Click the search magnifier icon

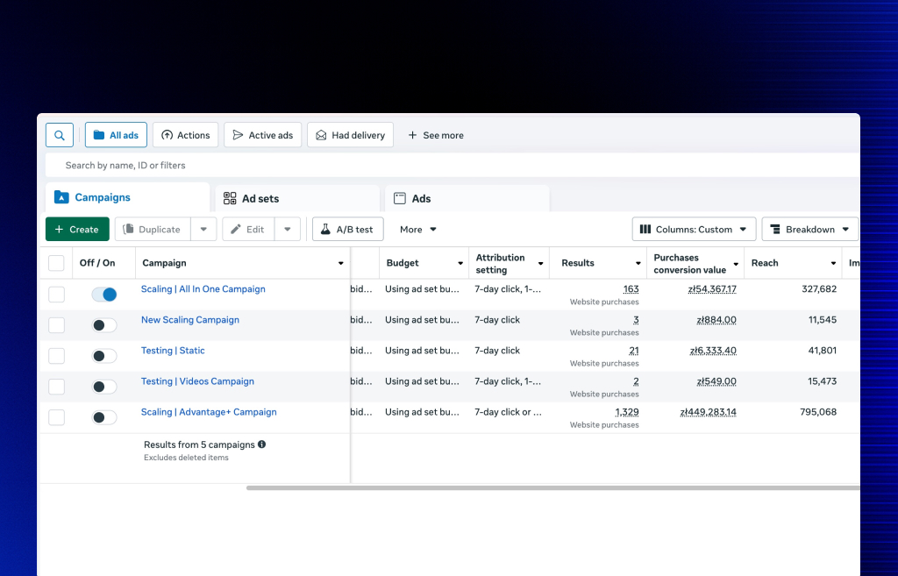pyautogui.click(x=59, y=135)
